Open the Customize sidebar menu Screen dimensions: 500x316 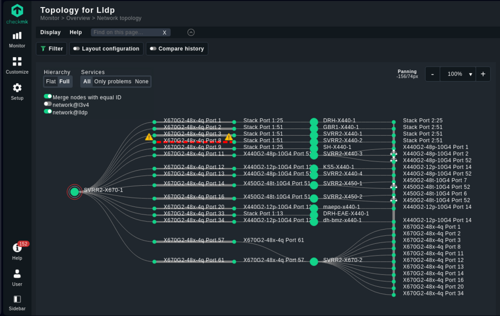click(x=17, y=66)
